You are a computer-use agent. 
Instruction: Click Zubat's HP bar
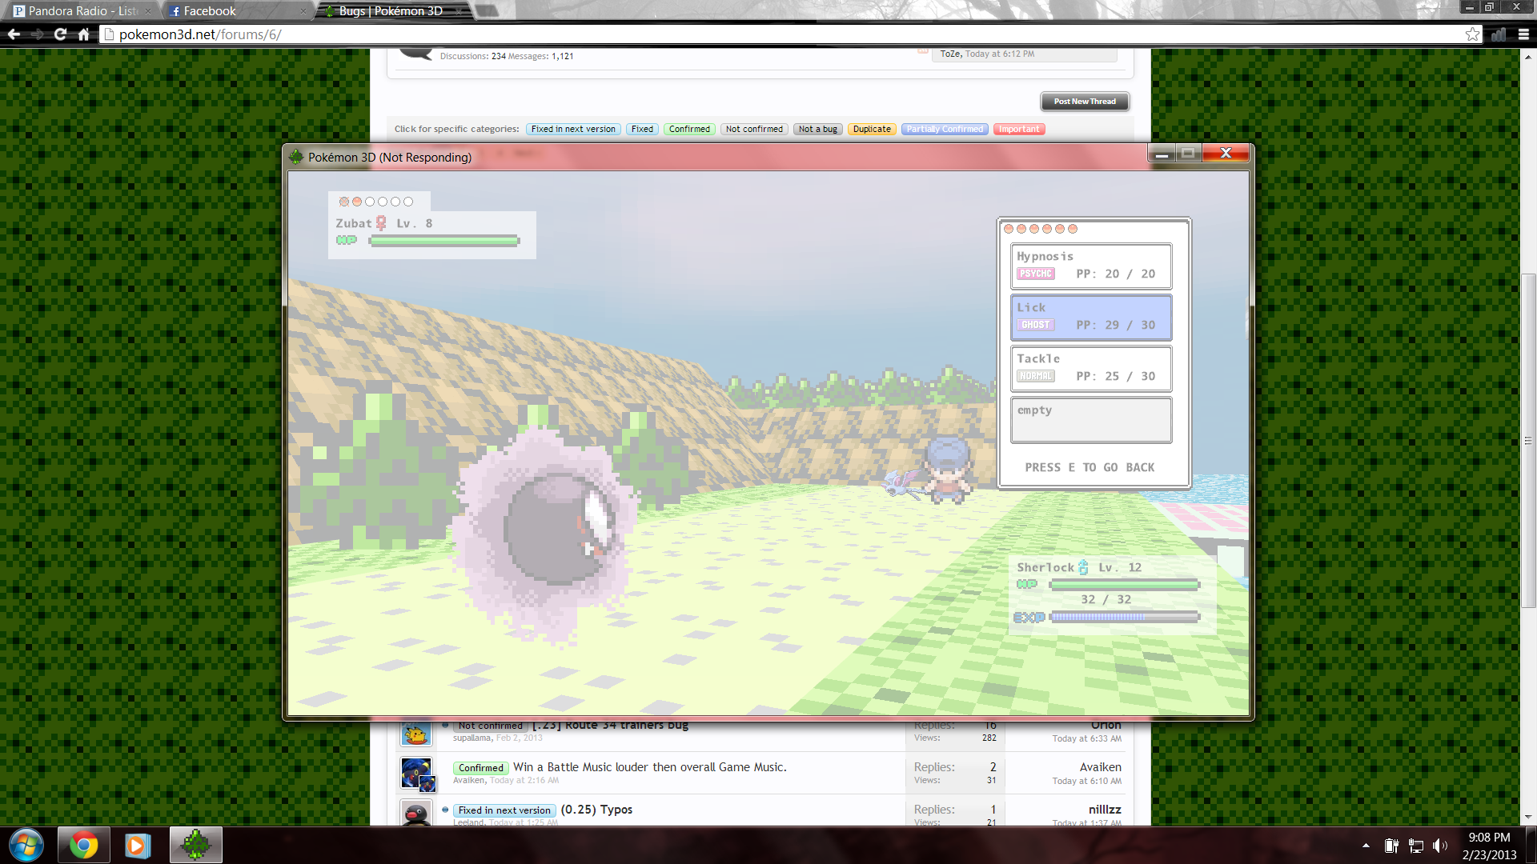(x=444, y=241)
